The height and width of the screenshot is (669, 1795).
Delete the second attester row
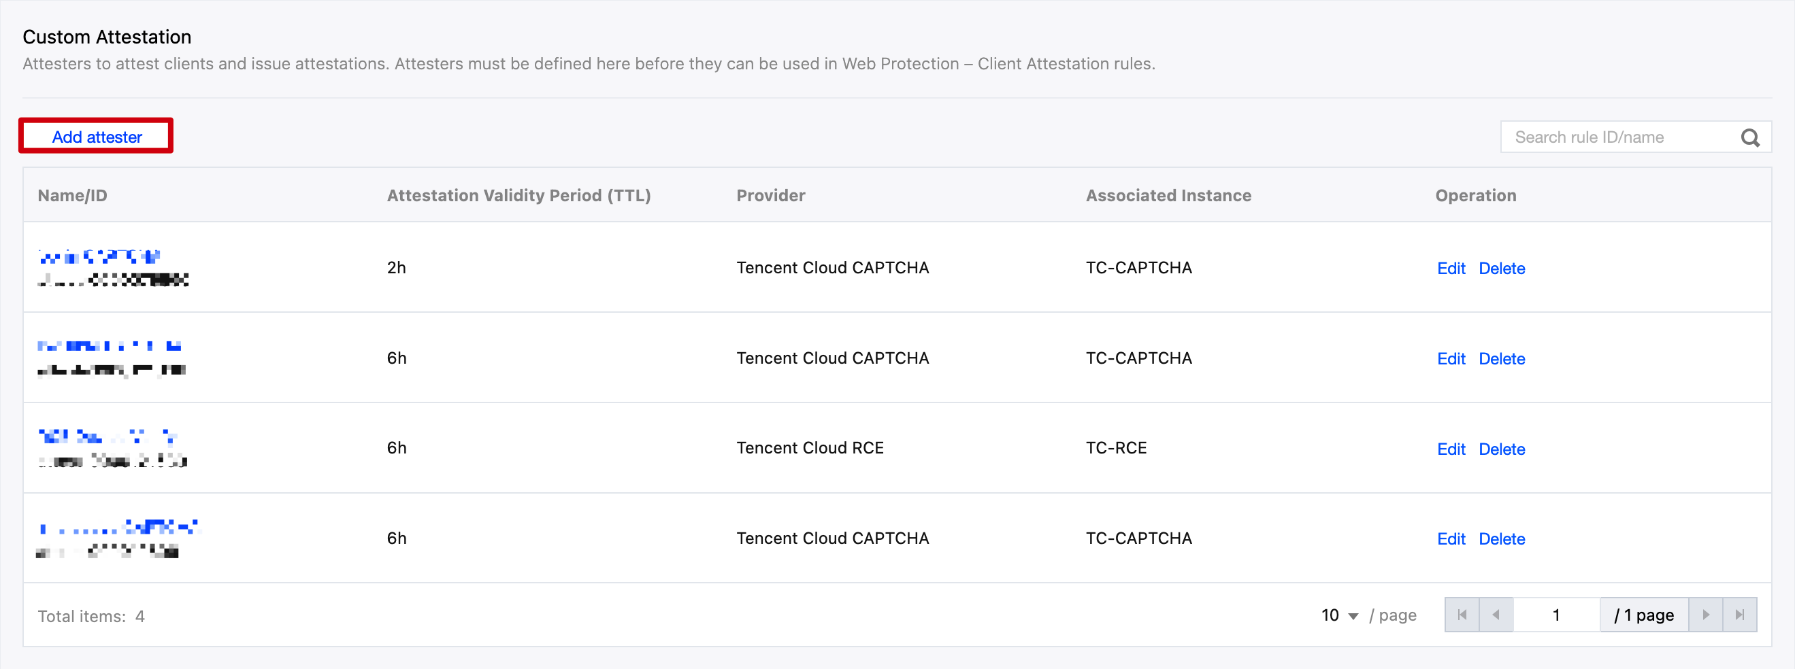[1502, 358]
